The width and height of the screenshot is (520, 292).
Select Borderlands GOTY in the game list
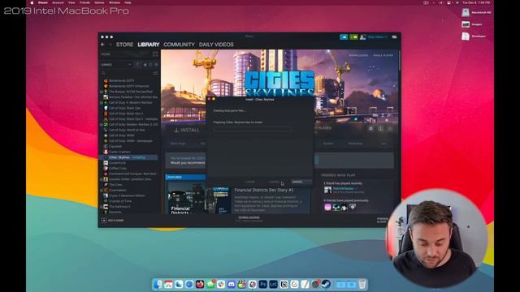pyautogui.click(x=121, y=81)
